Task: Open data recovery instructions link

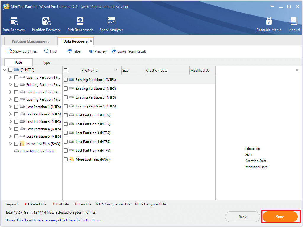Action: pos(53,220)
